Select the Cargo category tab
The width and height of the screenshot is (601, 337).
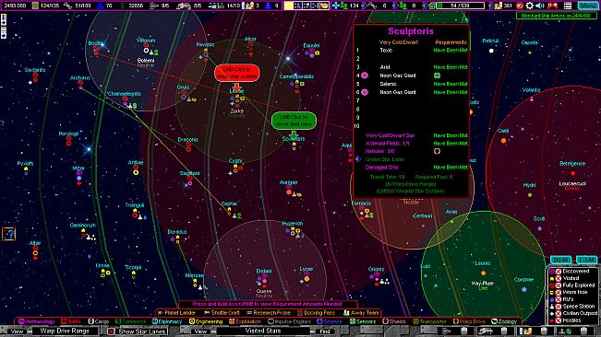(x=99, y=321)
